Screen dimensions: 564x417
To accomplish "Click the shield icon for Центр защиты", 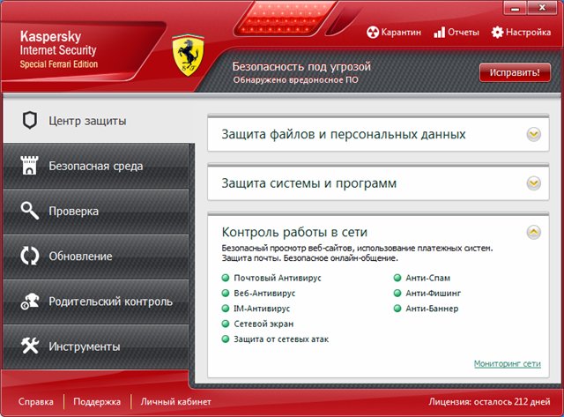I will click(29, 120).
